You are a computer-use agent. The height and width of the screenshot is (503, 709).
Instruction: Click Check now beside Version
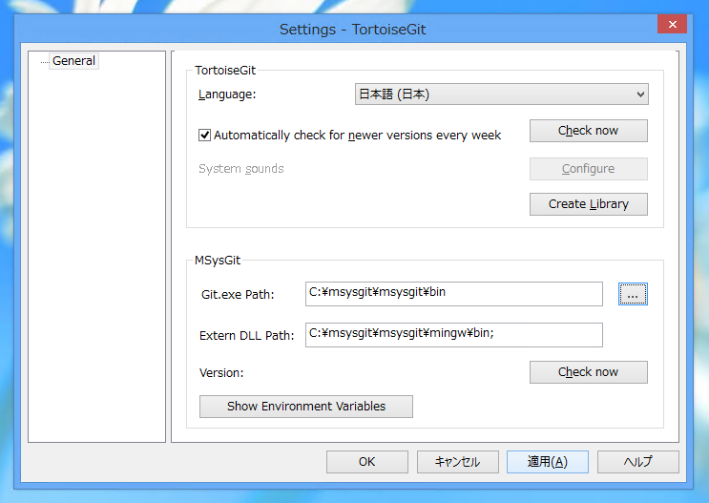tap(588, 372)
